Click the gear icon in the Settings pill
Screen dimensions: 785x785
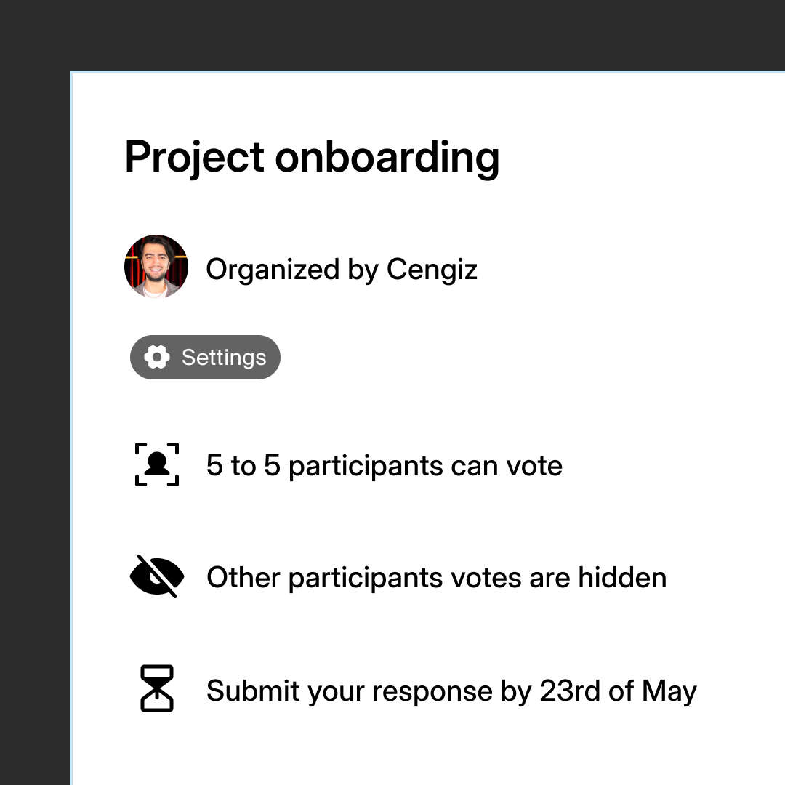157,358
